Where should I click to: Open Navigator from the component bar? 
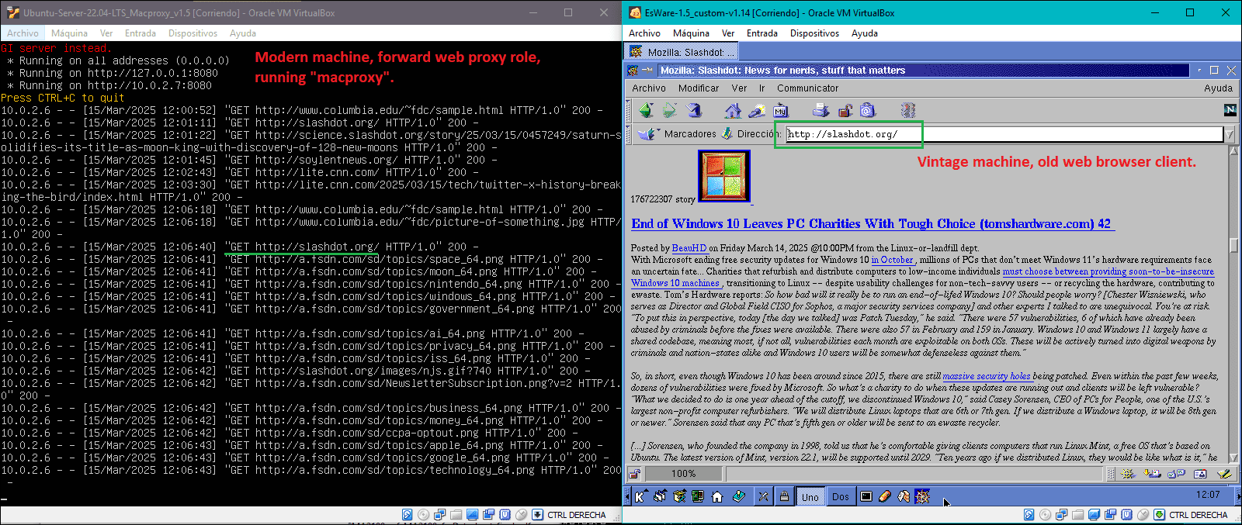pos(1127,474)
